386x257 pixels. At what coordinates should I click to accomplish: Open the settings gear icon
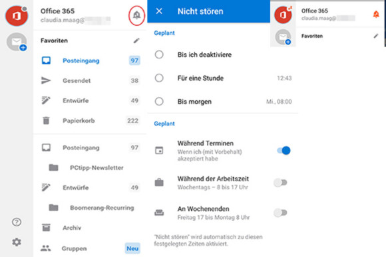click(x=17, y=242)
